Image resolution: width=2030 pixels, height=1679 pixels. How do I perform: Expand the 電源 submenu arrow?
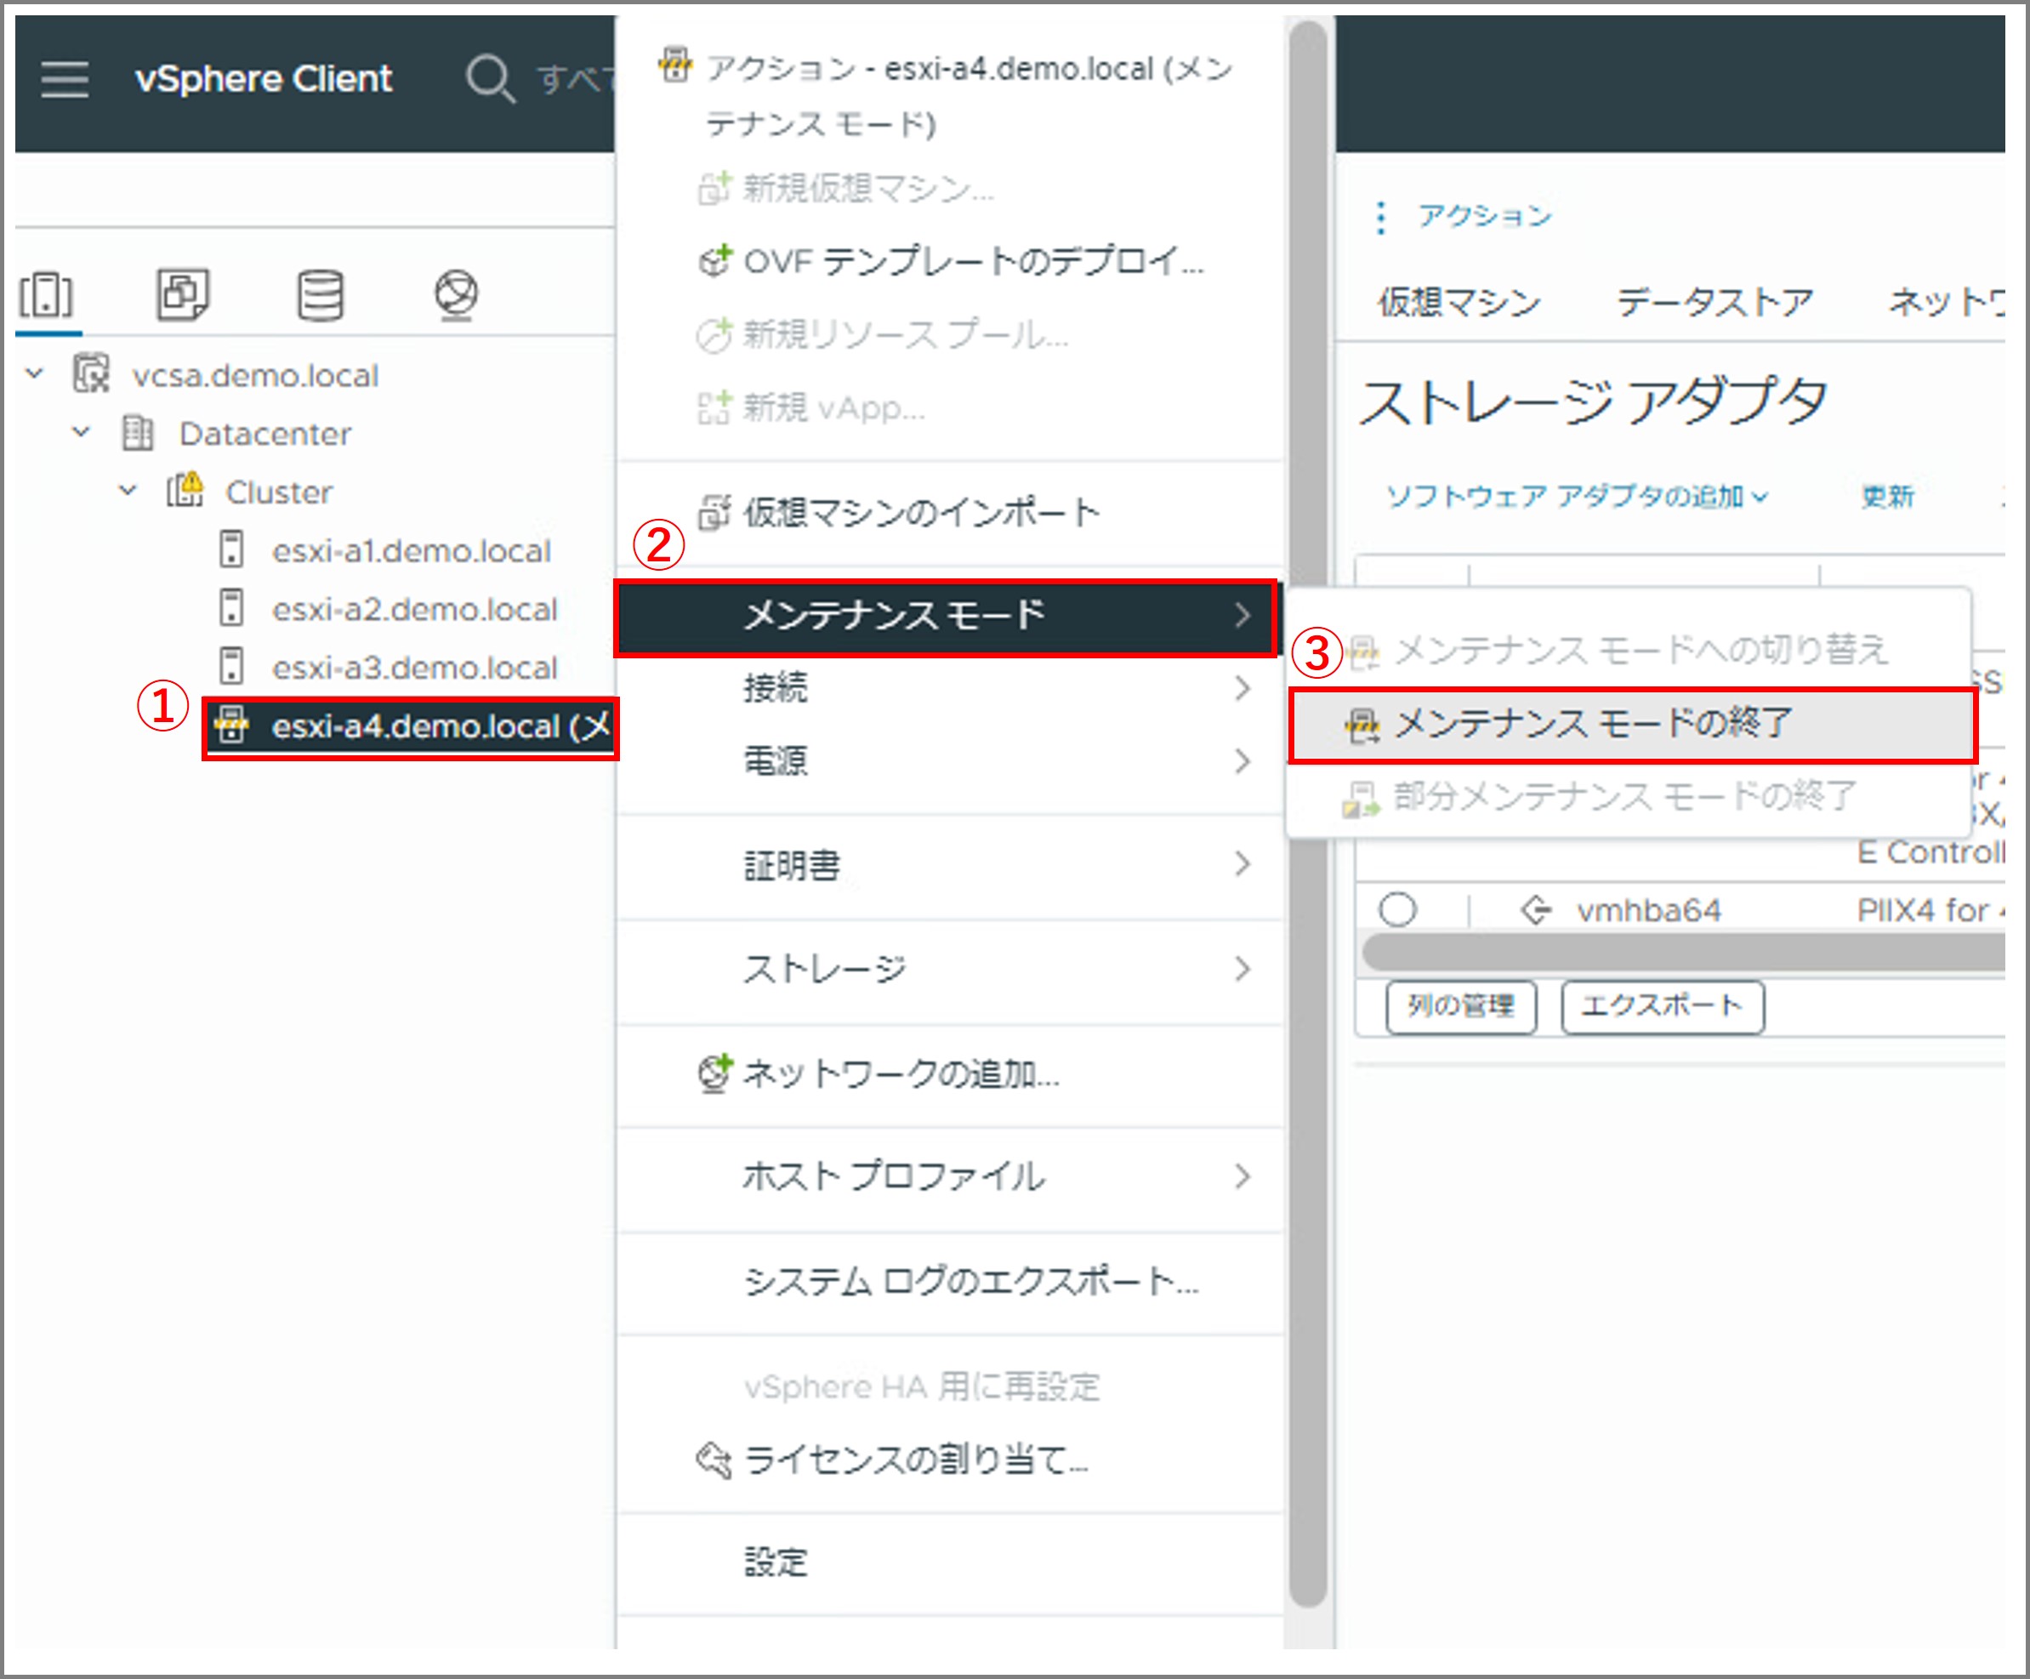[x=1243, y=760]
